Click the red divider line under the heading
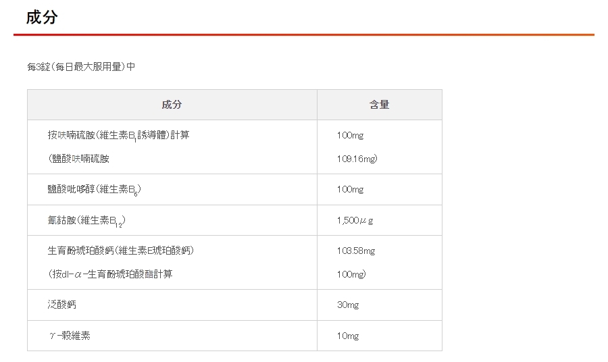Screen dimensions: 608x362 pos(304,34)
